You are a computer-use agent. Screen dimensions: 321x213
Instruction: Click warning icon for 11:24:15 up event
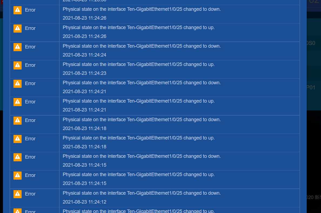point(17,175)
